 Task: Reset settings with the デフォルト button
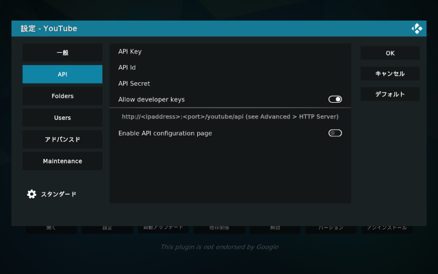(389, 94)
